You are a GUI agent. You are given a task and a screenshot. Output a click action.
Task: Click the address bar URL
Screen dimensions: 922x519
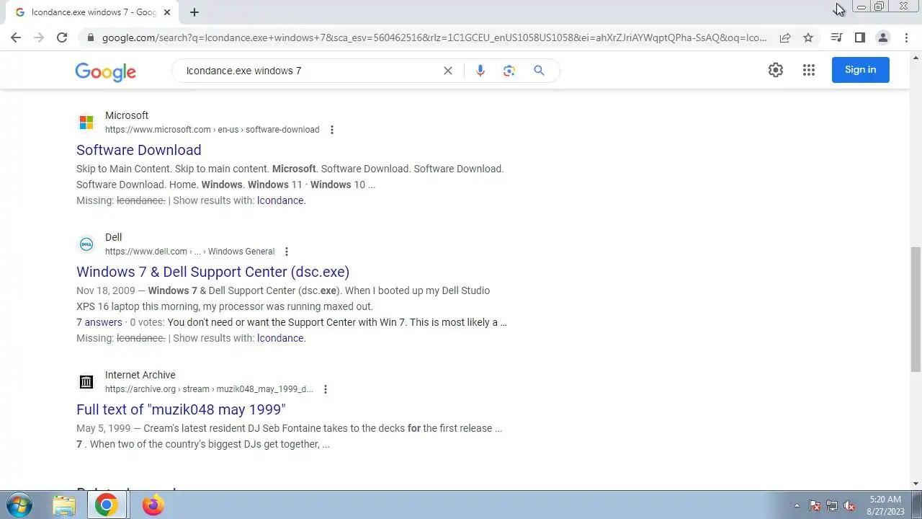click(434, 37)
